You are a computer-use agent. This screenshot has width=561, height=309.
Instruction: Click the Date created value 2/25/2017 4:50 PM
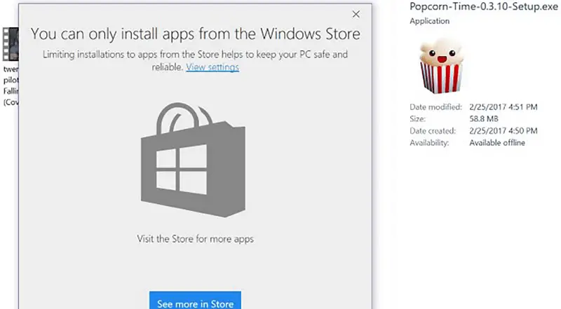coord(503,131)
